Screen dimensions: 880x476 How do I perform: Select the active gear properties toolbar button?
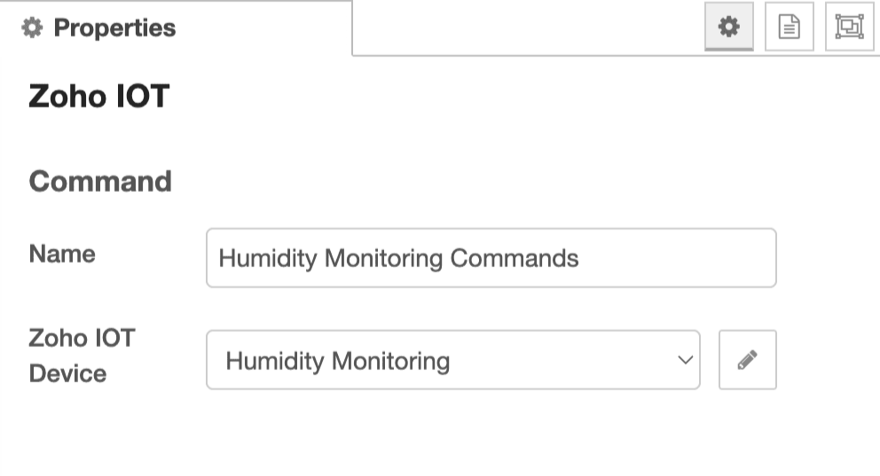728,27
